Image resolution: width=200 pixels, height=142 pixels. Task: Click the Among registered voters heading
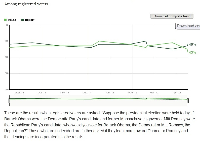click(x=26, y=4)
